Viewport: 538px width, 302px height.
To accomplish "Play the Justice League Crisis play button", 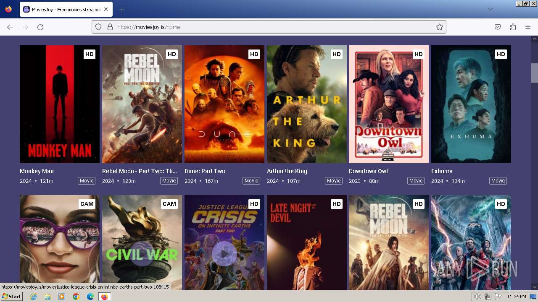I will click(x=224, y=254).
